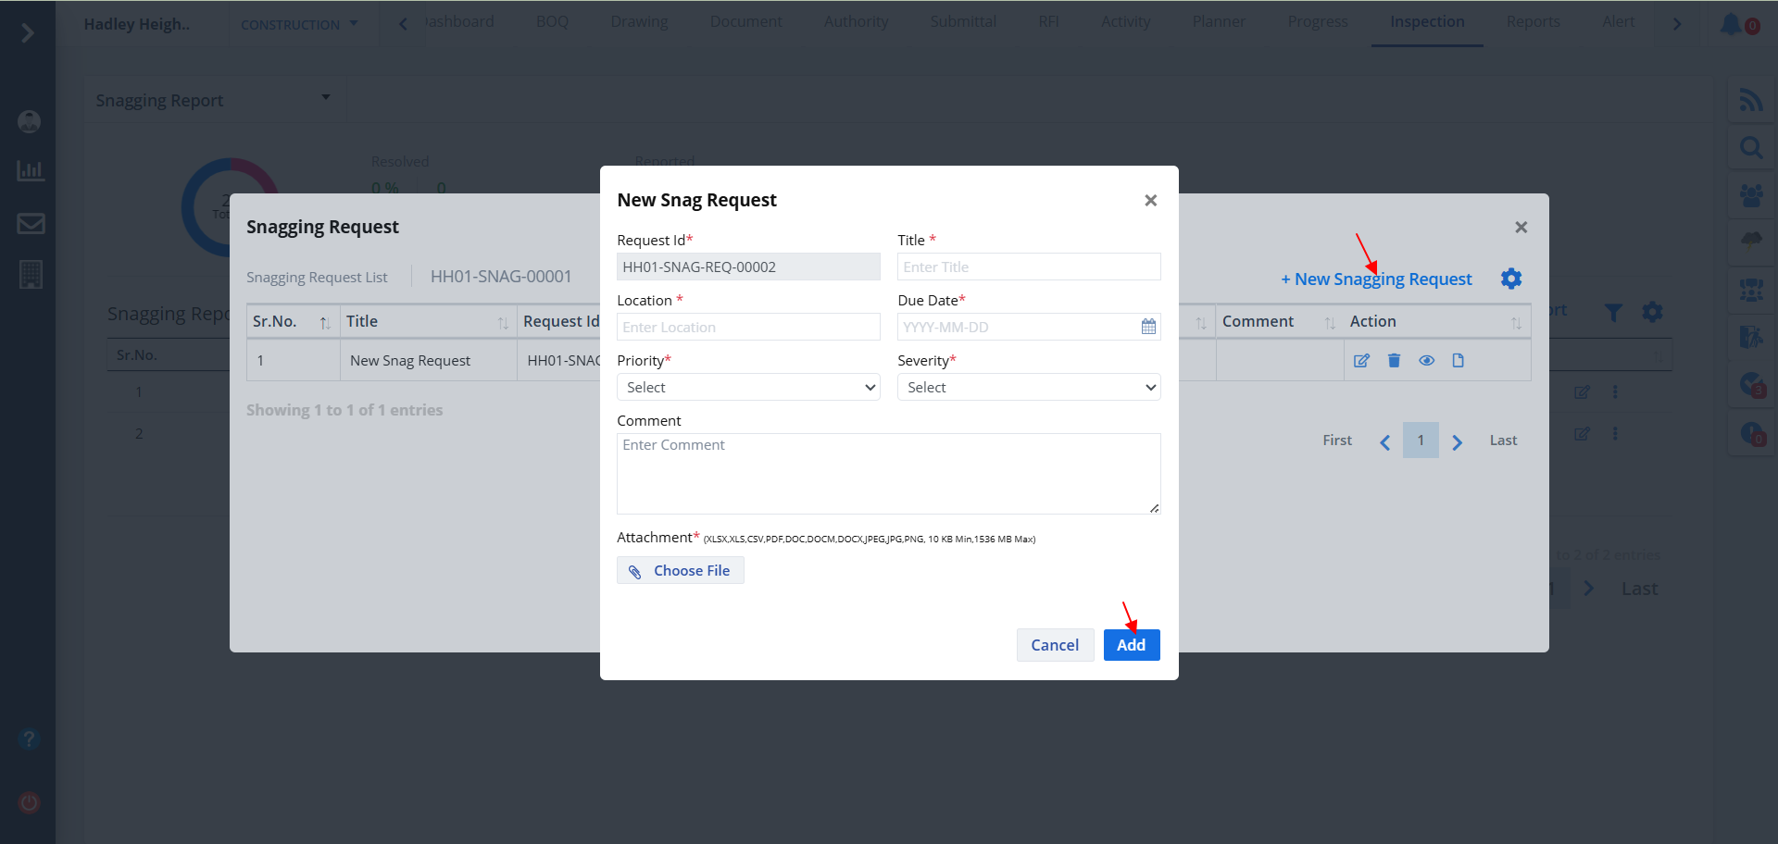Click the paperclip Choose File button

[x=680, y=571]
